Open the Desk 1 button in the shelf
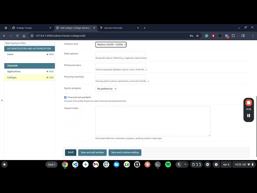257x193 pixels. pyautogui.click(x=51, y=164)
